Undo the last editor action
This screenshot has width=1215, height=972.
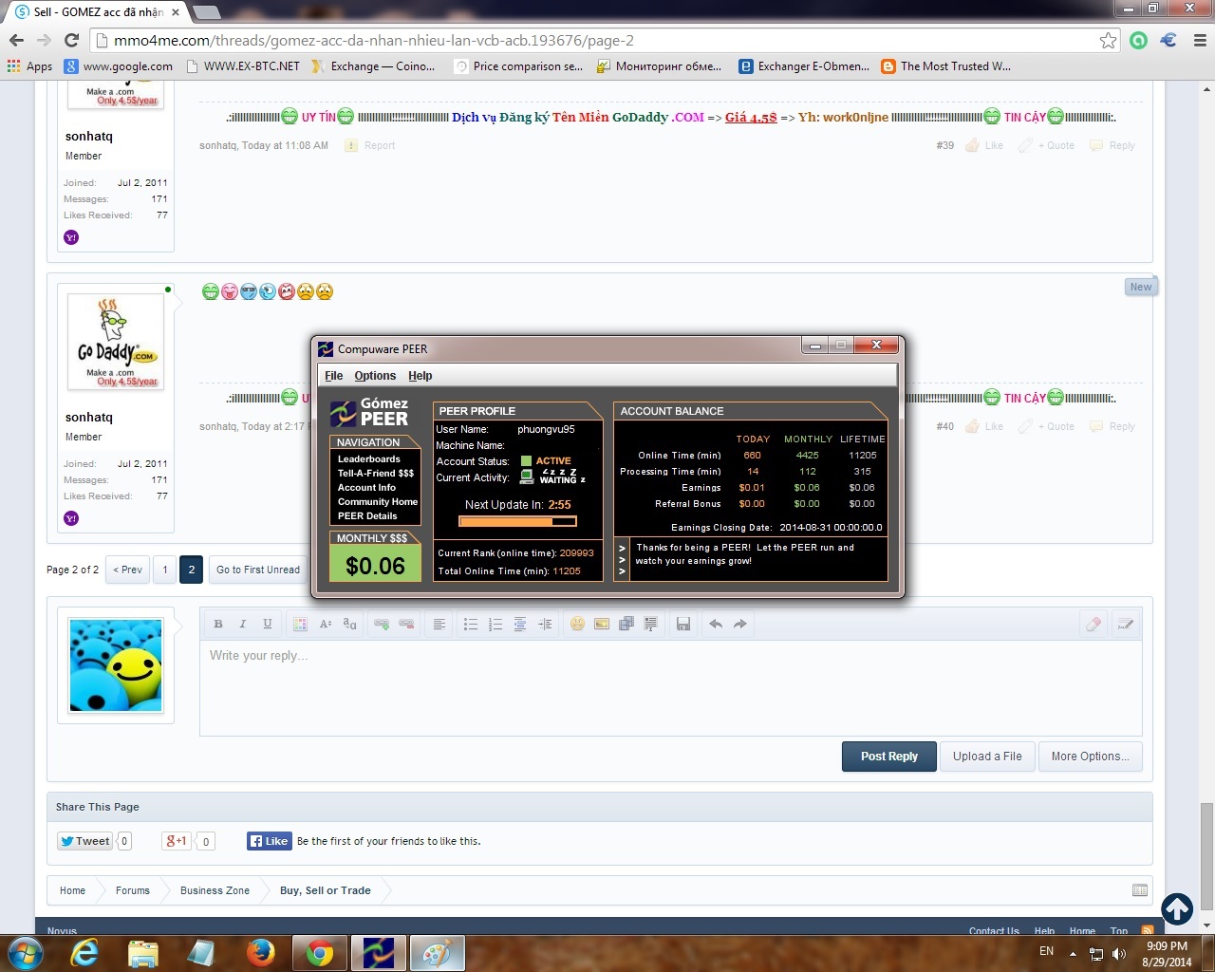(x=716, y=624)
